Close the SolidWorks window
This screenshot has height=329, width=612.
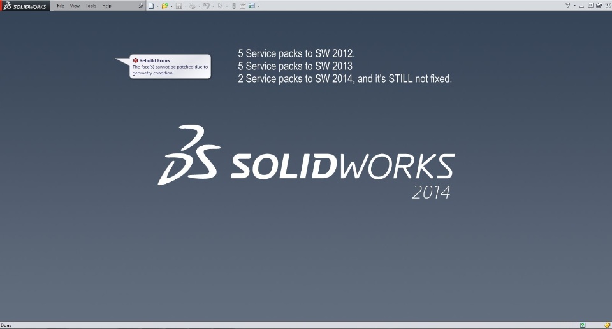click(608, 5)
